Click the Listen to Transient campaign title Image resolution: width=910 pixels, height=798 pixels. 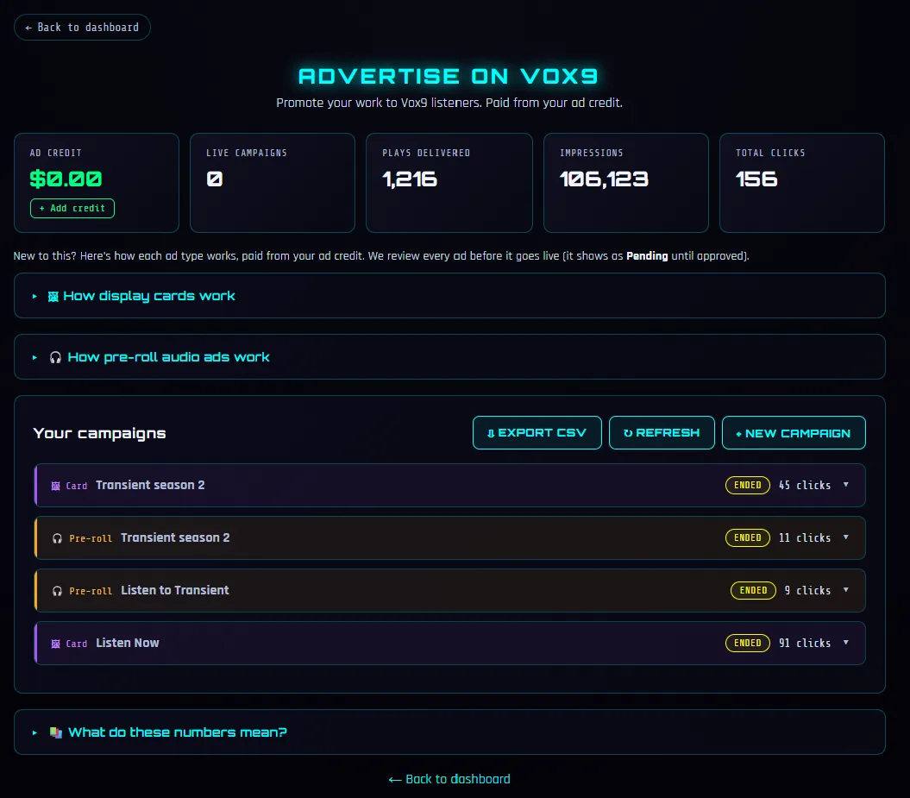[x=175, y=590]
